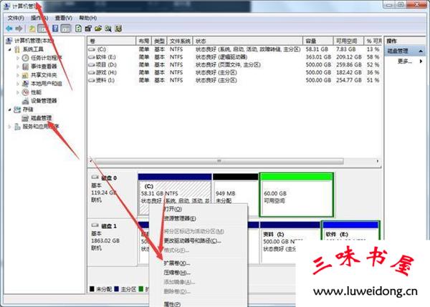Click the Back arrow in the toolbar

click(10, 28)
